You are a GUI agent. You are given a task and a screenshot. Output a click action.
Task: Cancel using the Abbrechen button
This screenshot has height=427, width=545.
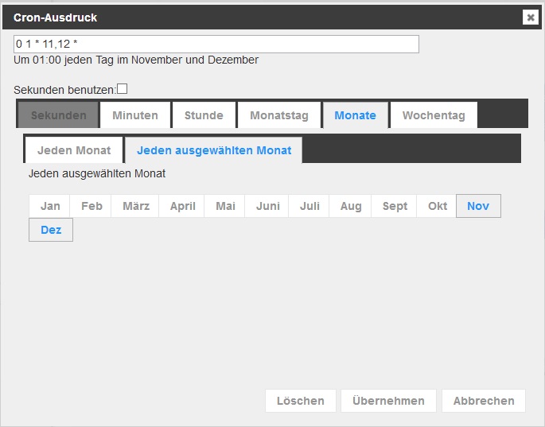tap(484, 401)
